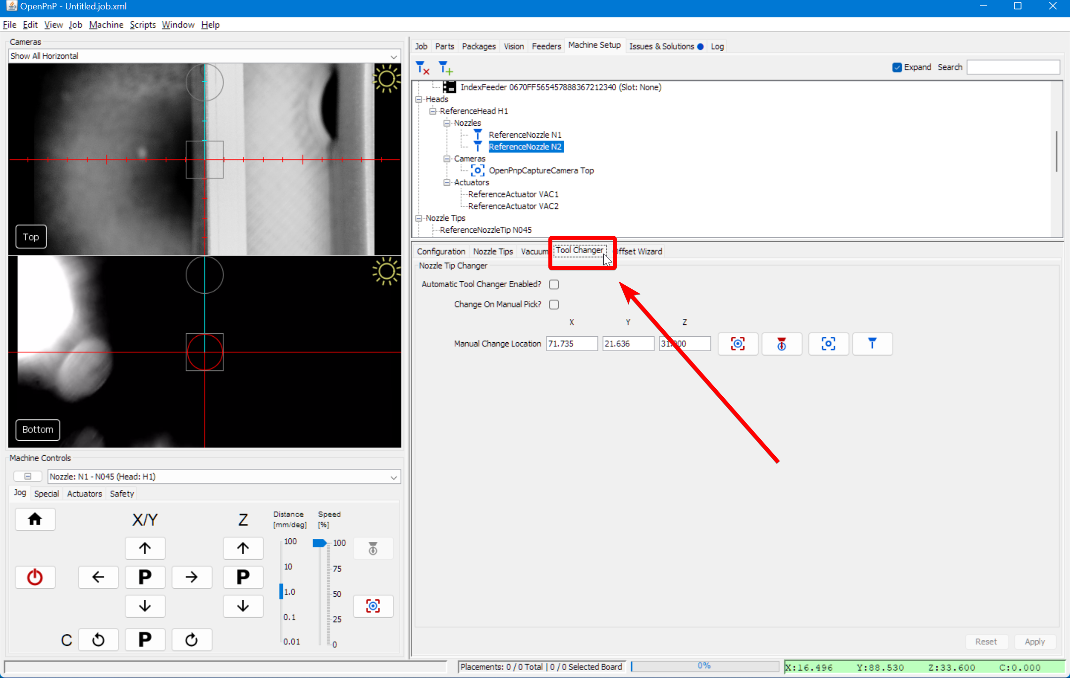Click the speed percentage slider handle
This screenshot has height=678, width=1070.
(x=320, y=543)
